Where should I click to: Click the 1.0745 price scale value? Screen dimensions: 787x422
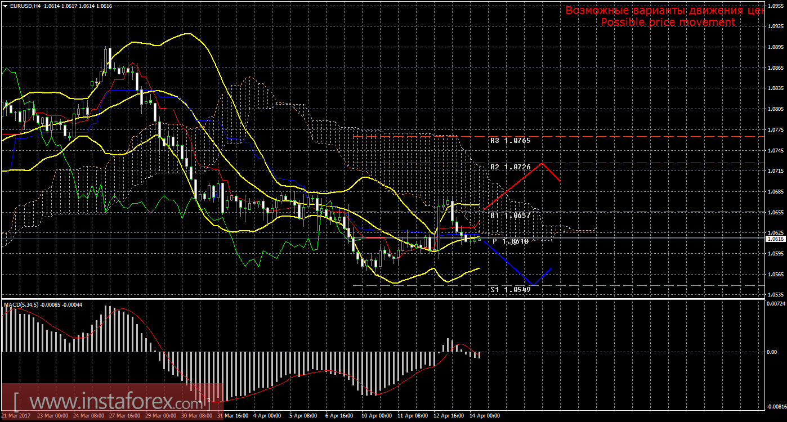click(x=775, y=150)
